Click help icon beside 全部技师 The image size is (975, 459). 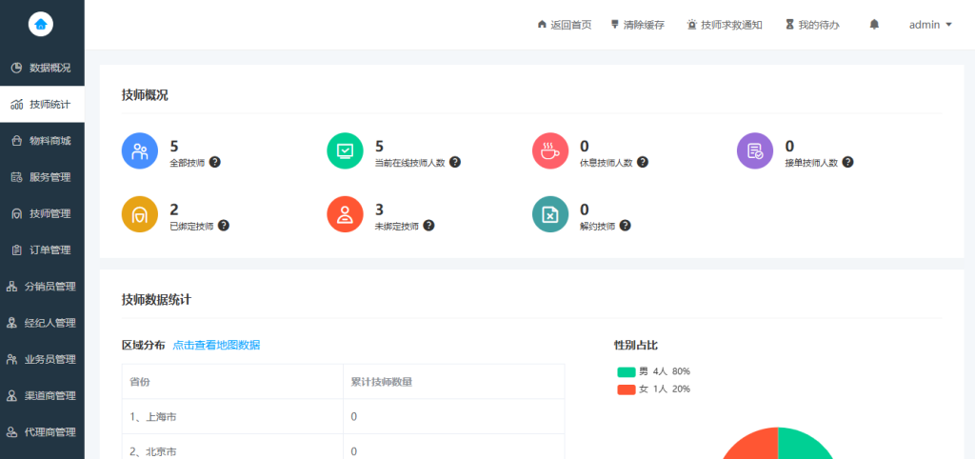214,162
